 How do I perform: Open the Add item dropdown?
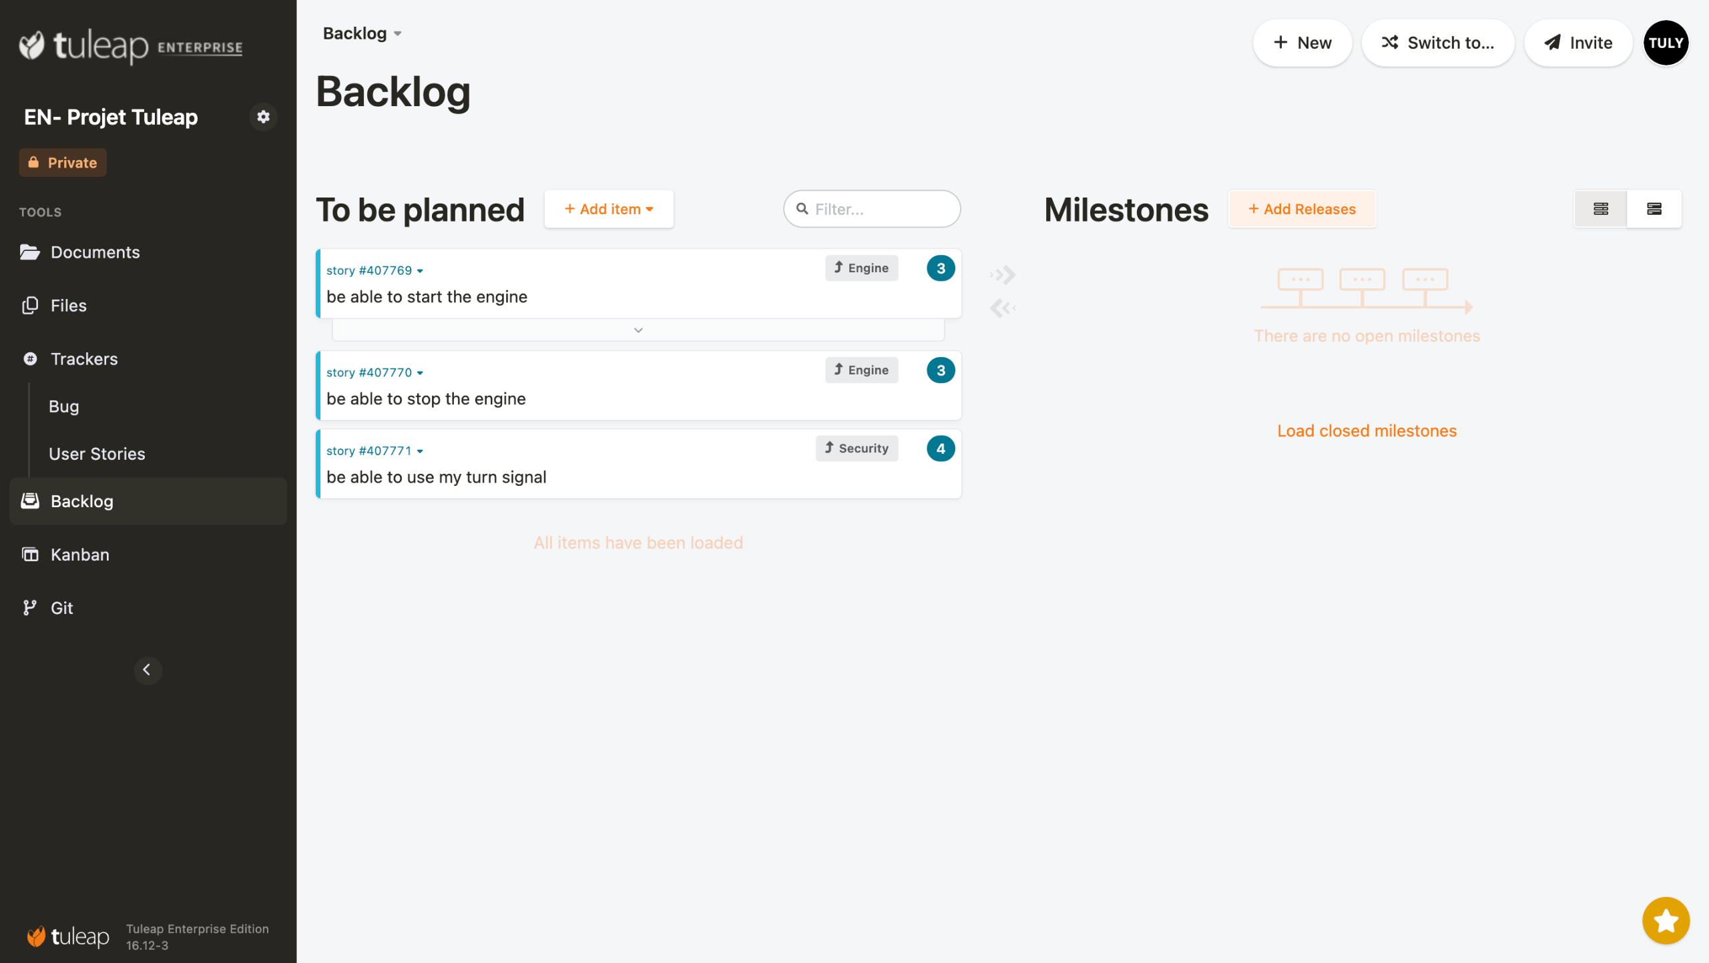[x=608, y=209]
